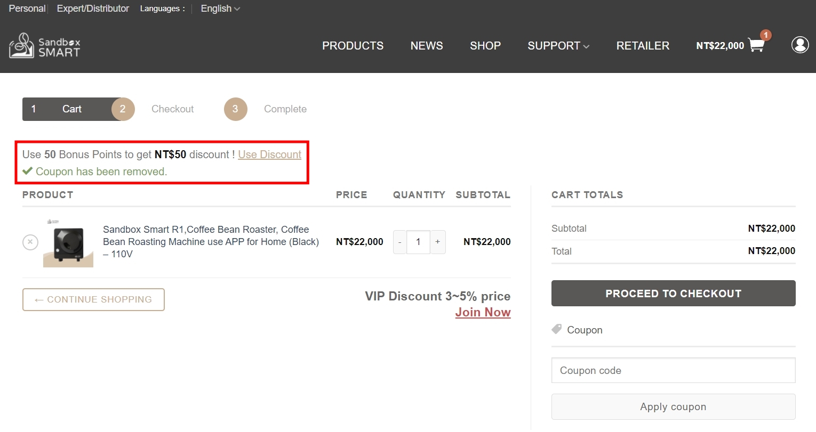Remove the coffee roaster from cart
The image size is (816, 432).
[x=30, y=242]
